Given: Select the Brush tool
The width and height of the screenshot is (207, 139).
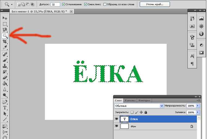Looking at the screenshot, I should [x=5, y=60].
